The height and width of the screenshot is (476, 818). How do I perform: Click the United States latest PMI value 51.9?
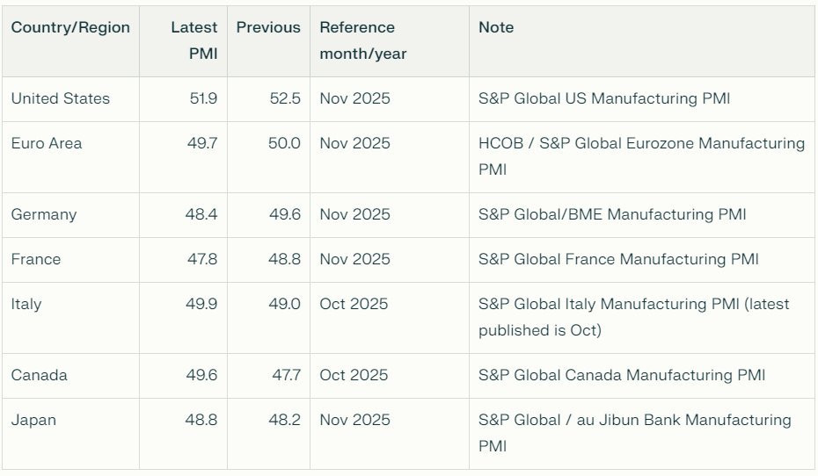coord(203,98)
